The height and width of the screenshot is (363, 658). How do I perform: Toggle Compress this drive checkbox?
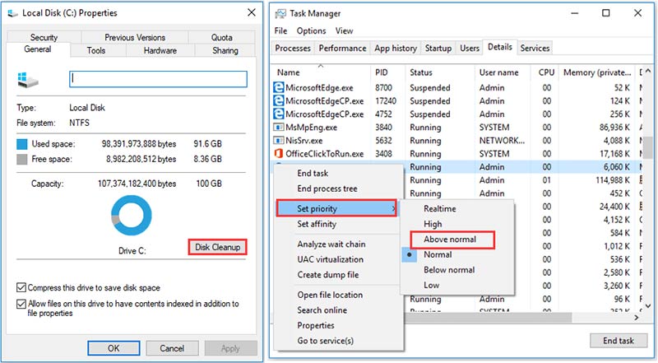[21, 288]
